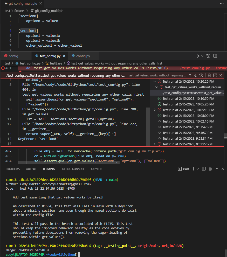Open timeline history icon in editor toolbar
Viewport: 227px width, 257px height.
pos(208,56)
